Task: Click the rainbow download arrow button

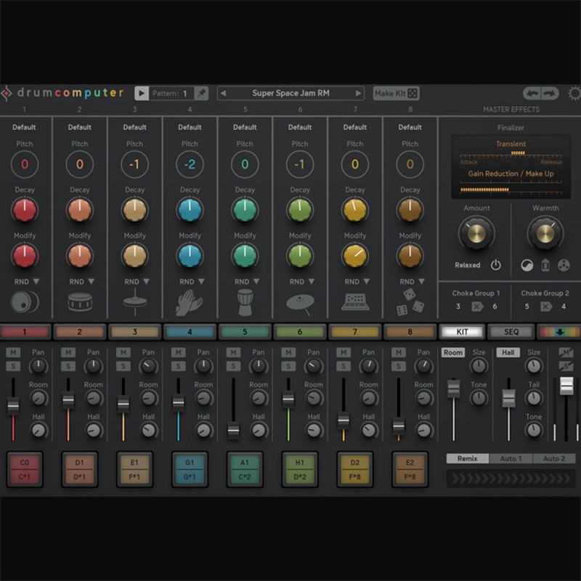Action: coord(559,332)
